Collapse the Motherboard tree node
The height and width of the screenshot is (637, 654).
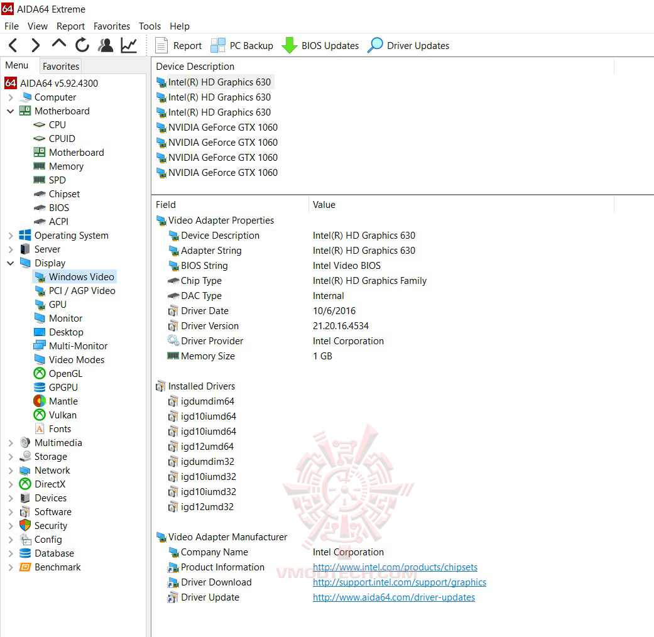[x=11, y=111]
